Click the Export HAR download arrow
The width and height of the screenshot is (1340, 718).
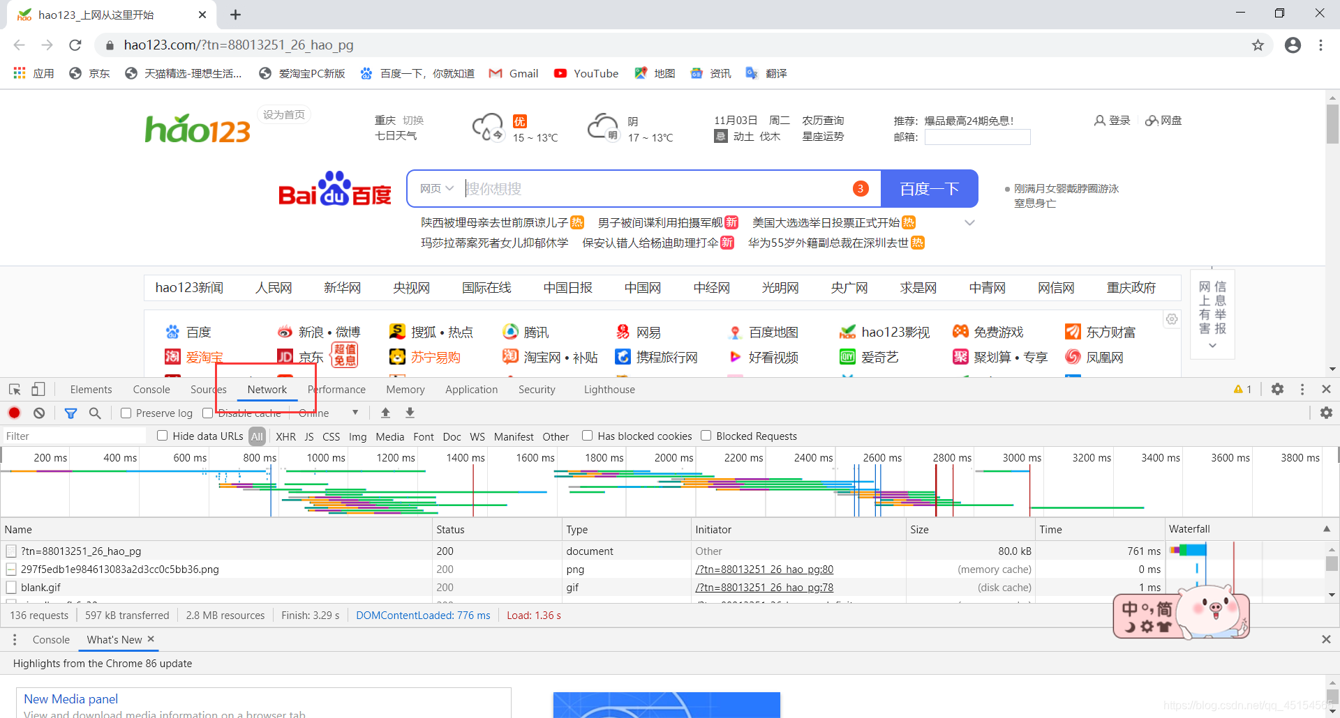coord(410,413)
